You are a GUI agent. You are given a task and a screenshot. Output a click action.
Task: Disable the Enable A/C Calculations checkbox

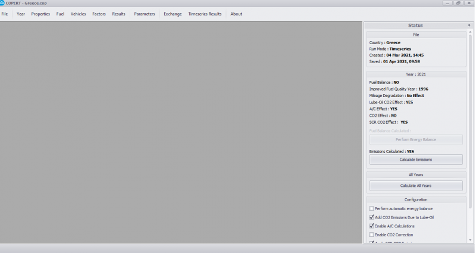pyautogui.click(x=372, y=226)
